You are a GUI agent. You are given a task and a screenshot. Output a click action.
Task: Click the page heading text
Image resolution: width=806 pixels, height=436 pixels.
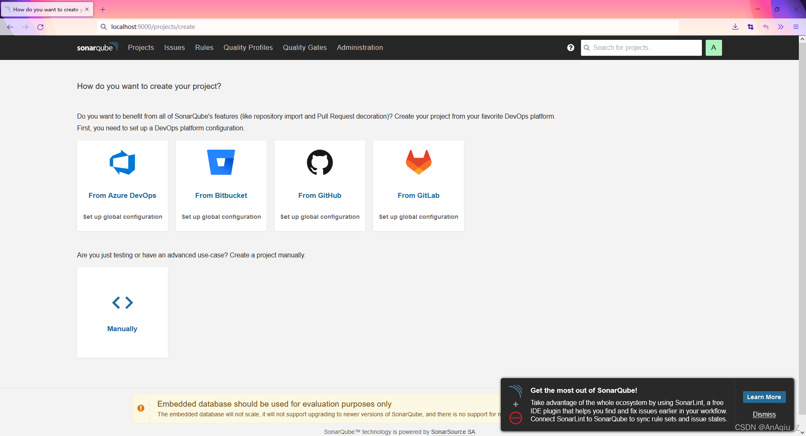[x=149, y=86]
